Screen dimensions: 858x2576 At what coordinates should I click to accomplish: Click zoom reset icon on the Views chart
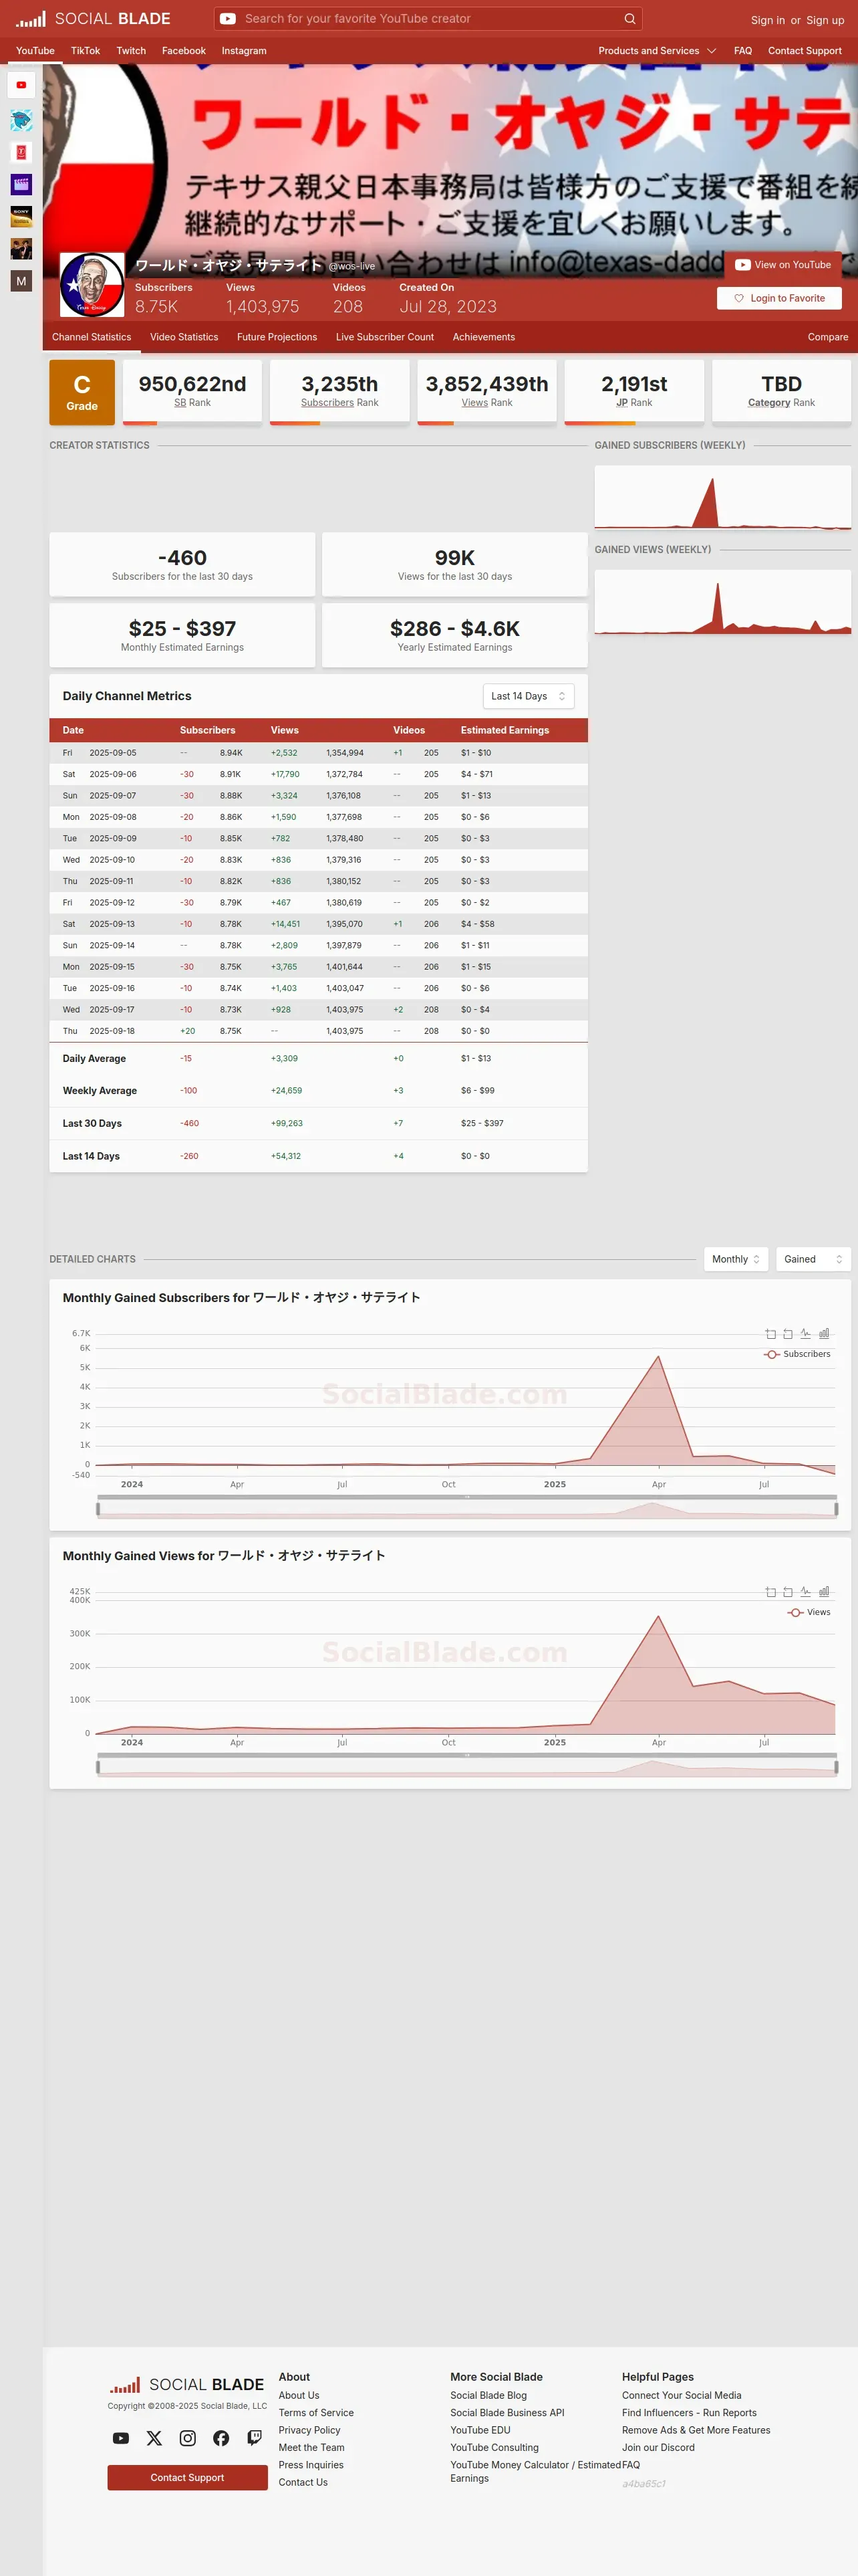[x=788, y=1591]
